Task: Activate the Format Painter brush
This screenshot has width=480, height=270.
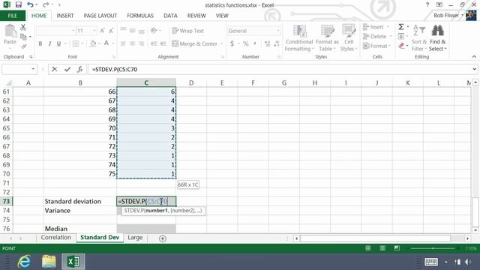Action: [23, 46]
